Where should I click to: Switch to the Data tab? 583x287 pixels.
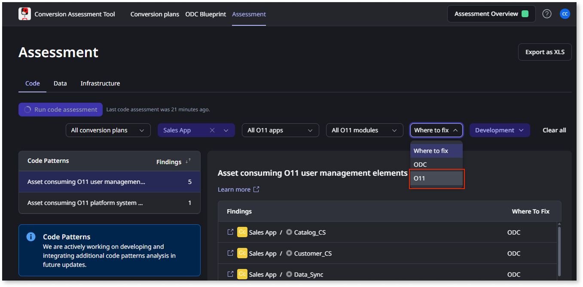coord(60,83)
